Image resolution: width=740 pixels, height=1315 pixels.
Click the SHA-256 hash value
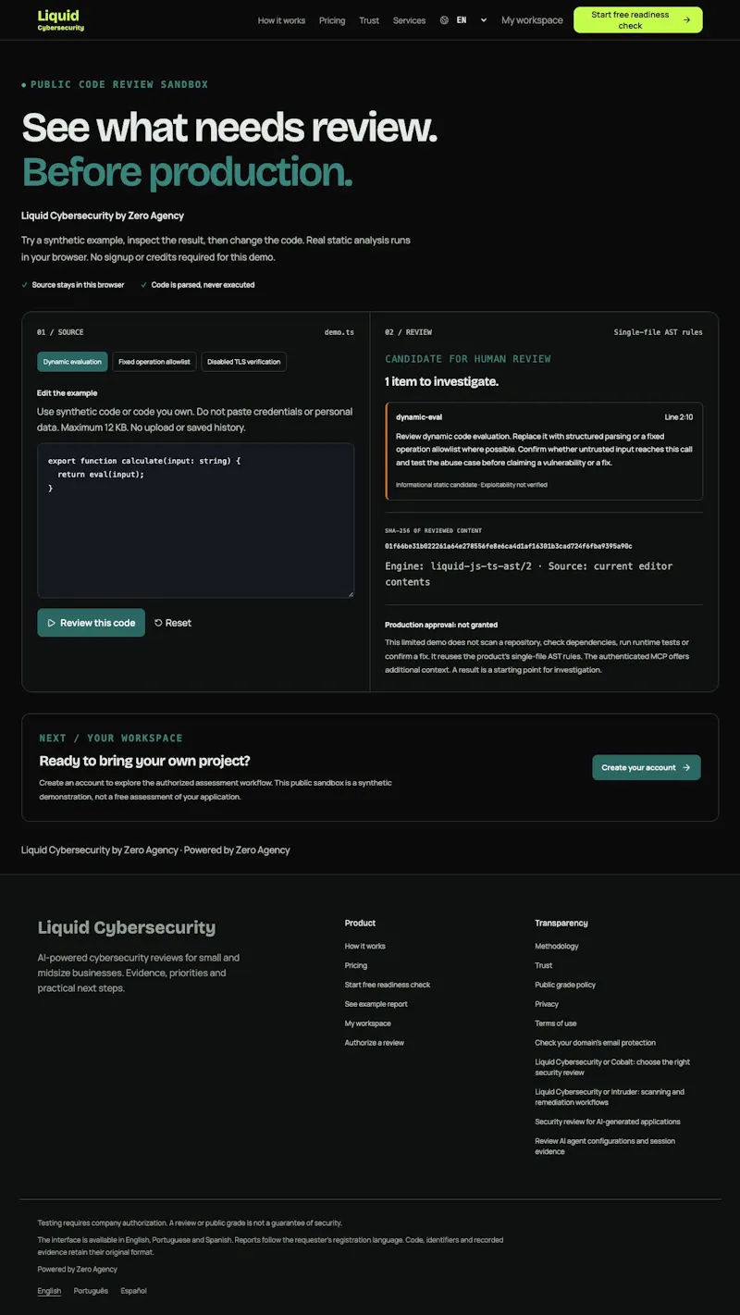509,546
